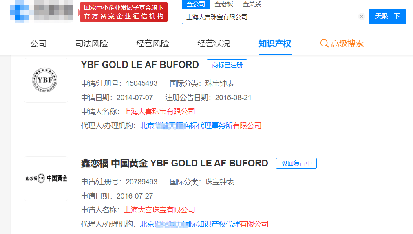The height and width of the screenshot is (234, 413).
Task: Click the red 官方备案企业征信机构 banner
Action: pos(124,12)
